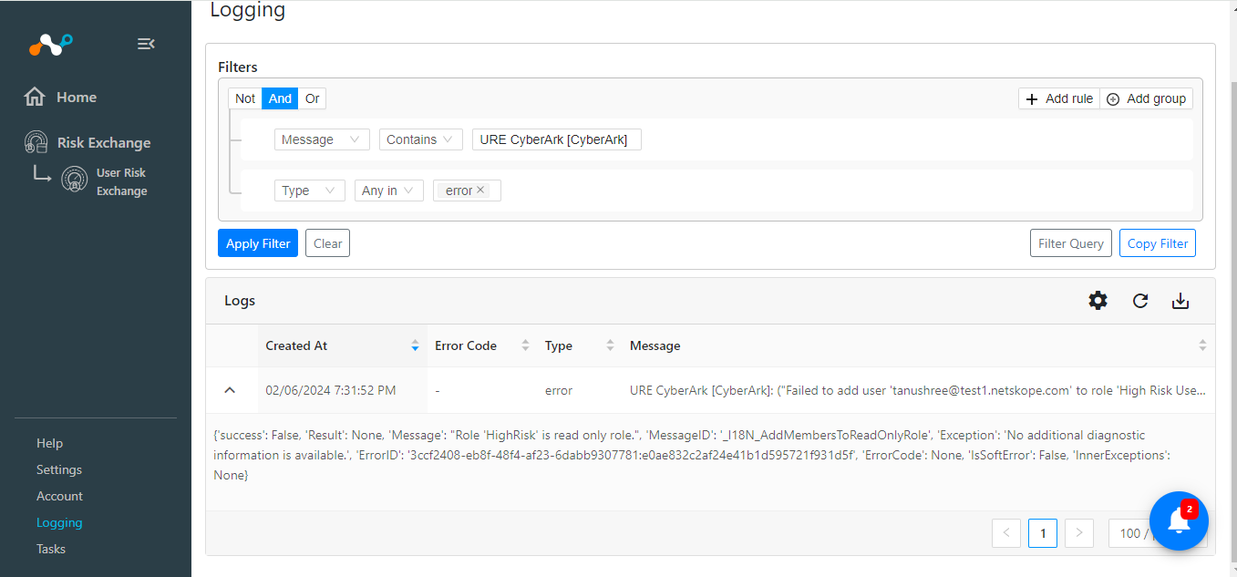Edit the URE CyberArk filter value field
This screenshot has height=577, width=1237.
557,139
